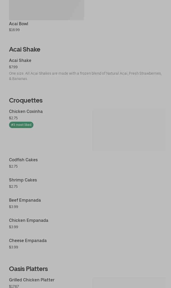Click the #3 most liked badge
Image resolution: width=171 pixels, height=288 pixels.
(x=21, y=125)
